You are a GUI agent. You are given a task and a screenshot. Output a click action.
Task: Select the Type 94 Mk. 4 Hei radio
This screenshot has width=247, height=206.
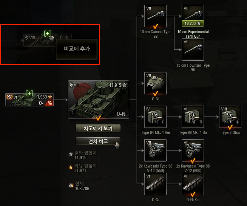[155, 117]
